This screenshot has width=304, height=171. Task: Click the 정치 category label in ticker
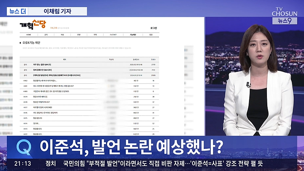(x=51, y=163)
